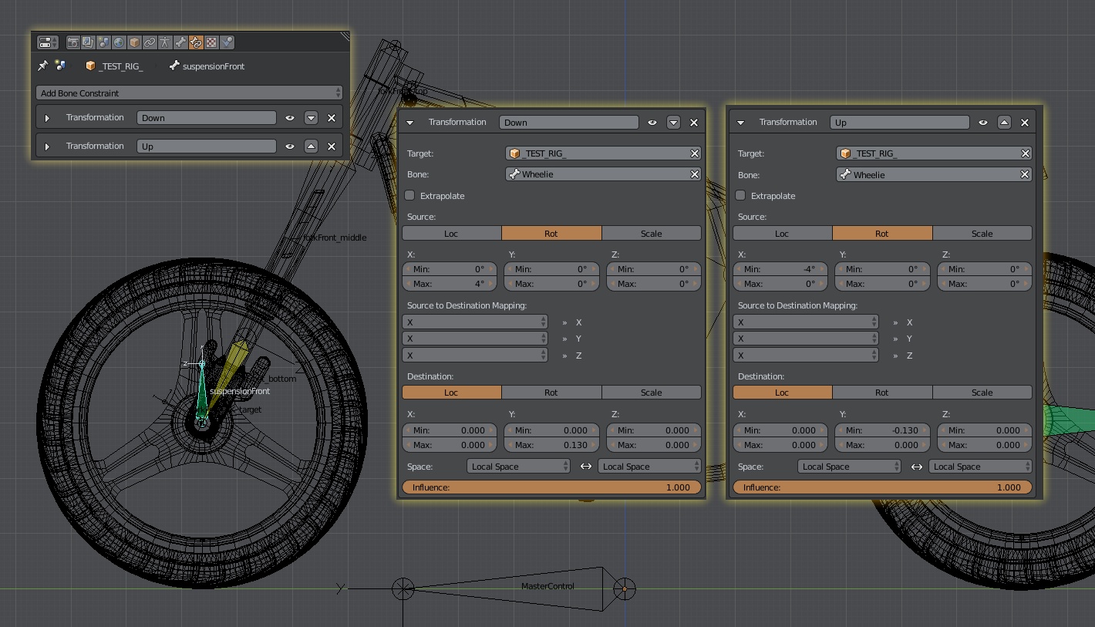Viewport: 1095px width, 627px height.
Task: Adjust the Influence slider in the Down panel
Action: coord(552,487)
